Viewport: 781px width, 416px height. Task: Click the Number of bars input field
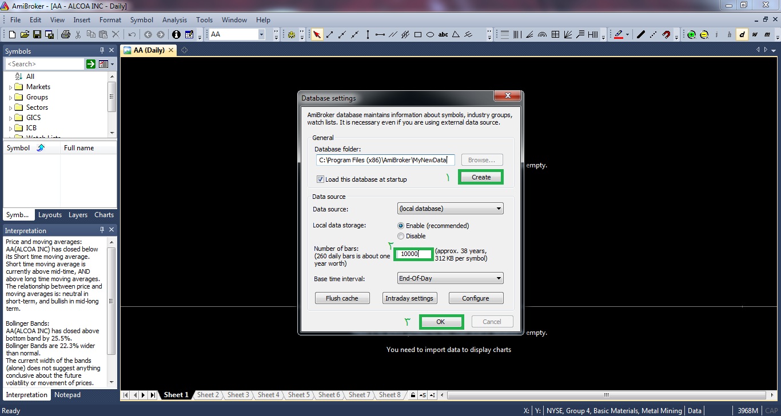(413, 254)
